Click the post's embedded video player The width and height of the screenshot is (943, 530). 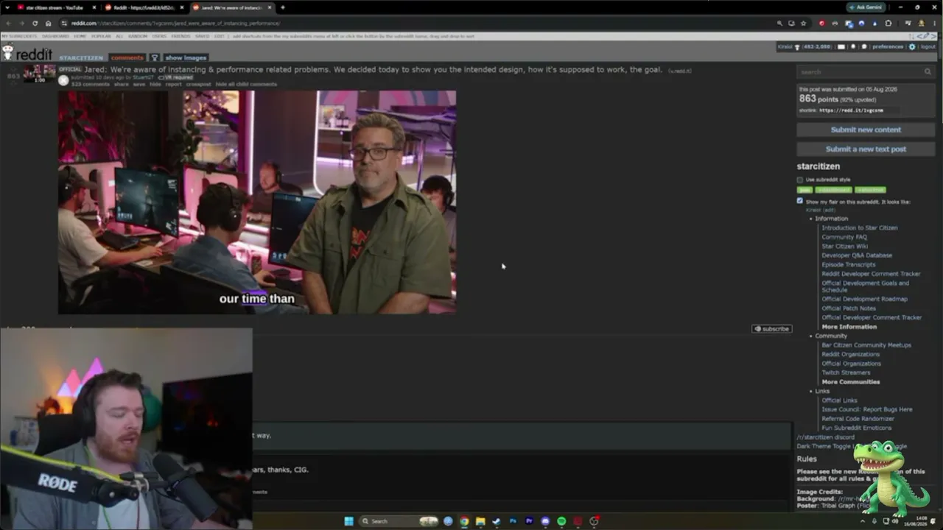[x=257, y=202]
